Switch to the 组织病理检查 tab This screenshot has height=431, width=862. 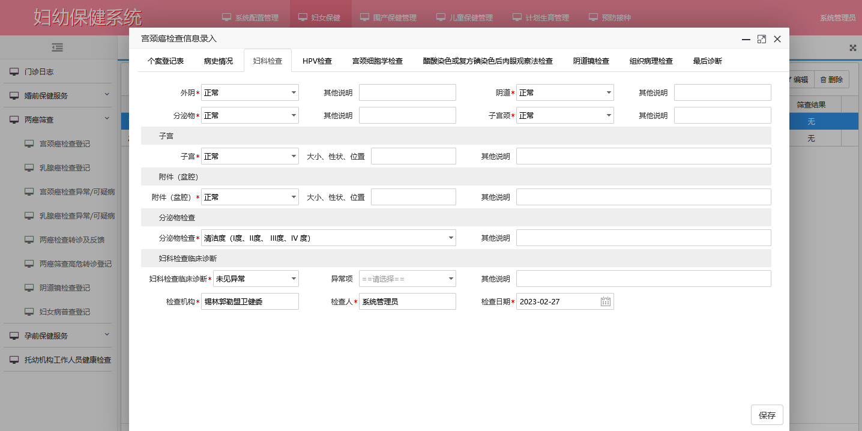point(651,61)
